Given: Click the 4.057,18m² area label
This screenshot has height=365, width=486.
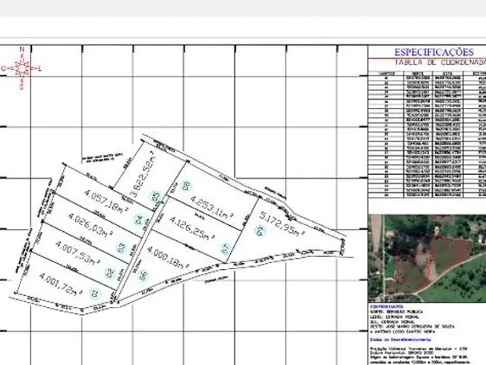Looking at the screenshot, I should (x=106, y=202).
